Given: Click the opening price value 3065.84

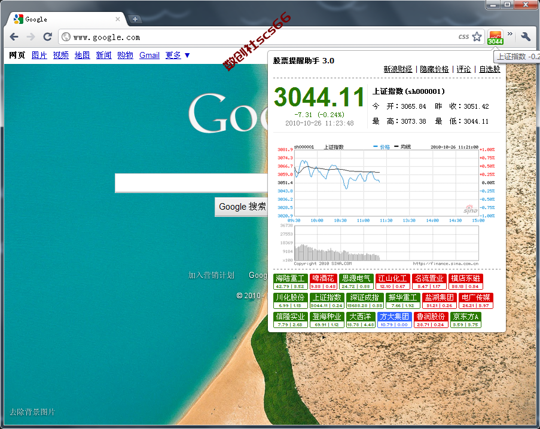Looking at the screenshot, I should click(413, 106).
